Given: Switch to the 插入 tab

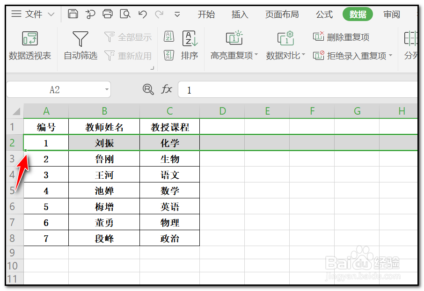Looking at the screenshot, I should (x=240, y=14).
